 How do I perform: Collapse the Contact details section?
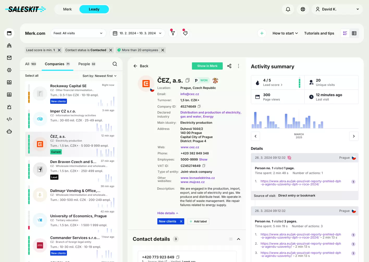click(238, 239)
